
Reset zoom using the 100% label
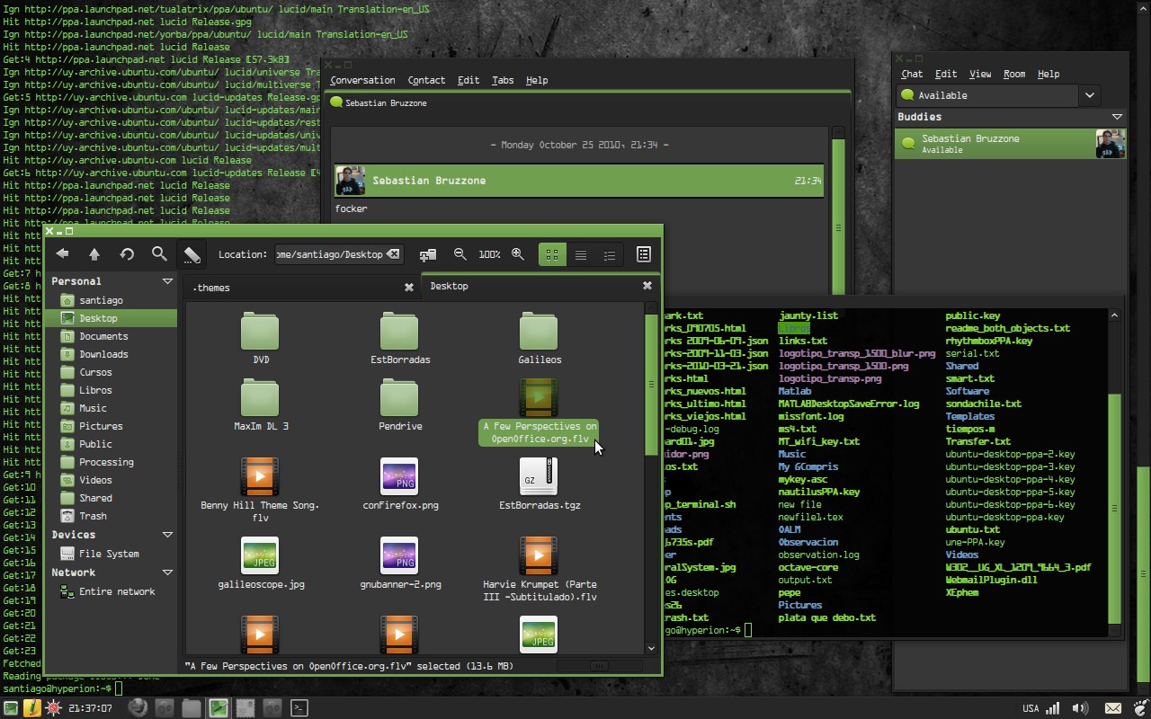click(489, 254)
